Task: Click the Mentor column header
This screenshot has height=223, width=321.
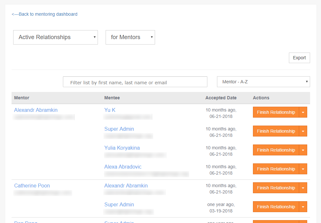Action: (22, 98)
